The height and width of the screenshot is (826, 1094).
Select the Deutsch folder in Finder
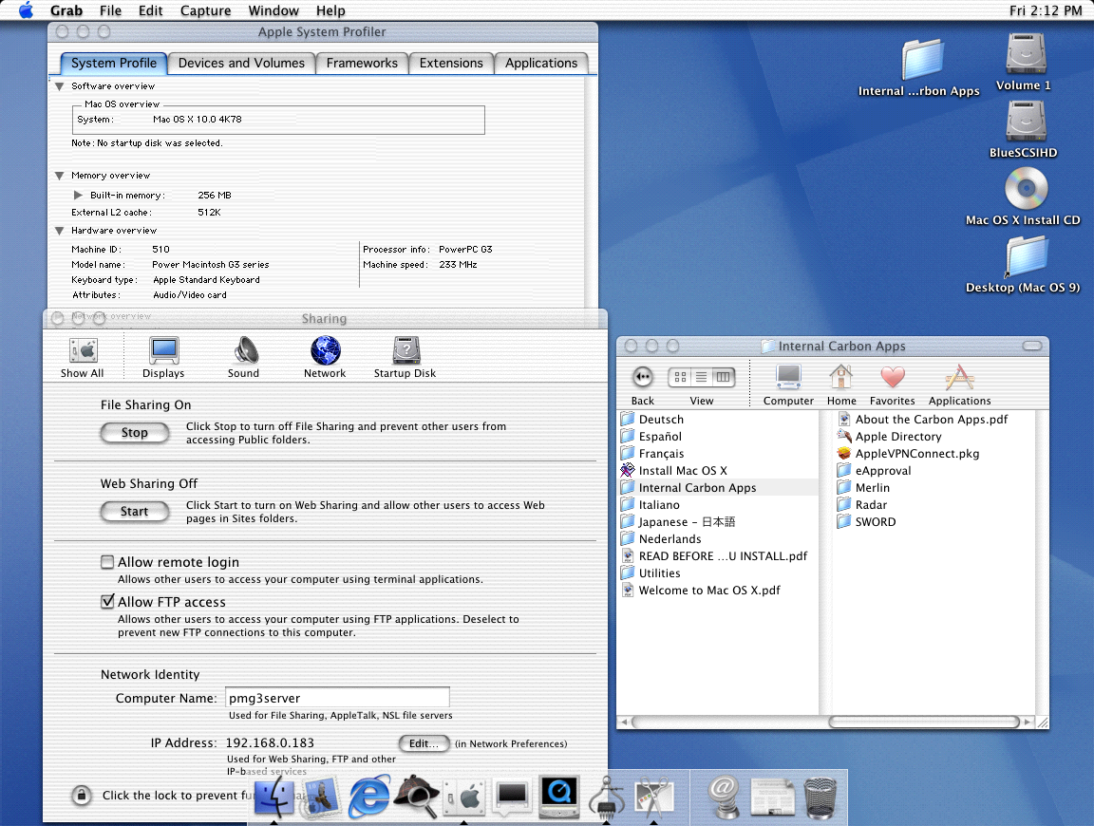[x=661, y=420]
